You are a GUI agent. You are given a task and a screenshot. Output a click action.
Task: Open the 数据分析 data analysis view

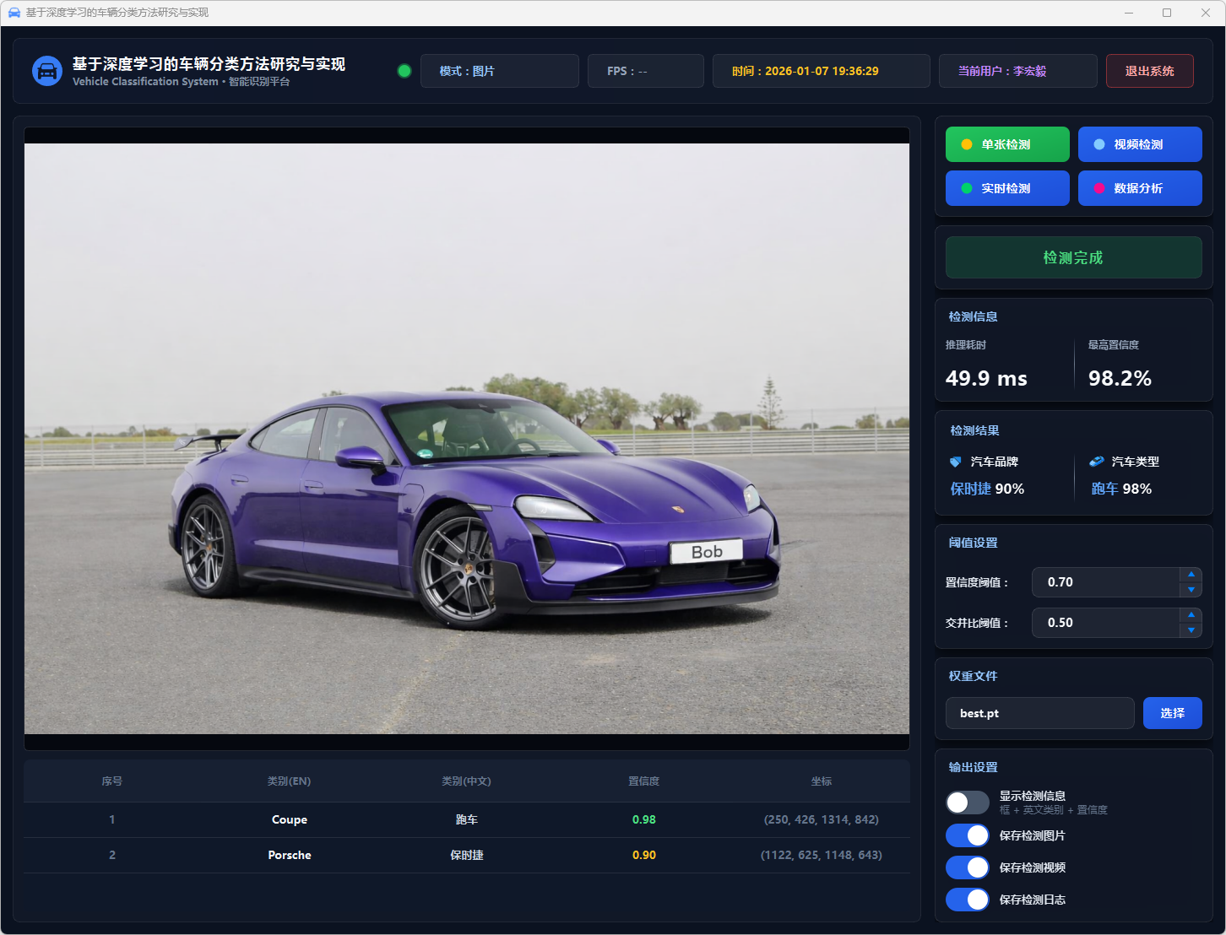[x=1140, y=188]
